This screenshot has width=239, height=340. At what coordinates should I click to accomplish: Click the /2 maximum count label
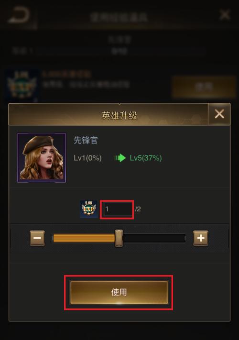click(138, 209)
